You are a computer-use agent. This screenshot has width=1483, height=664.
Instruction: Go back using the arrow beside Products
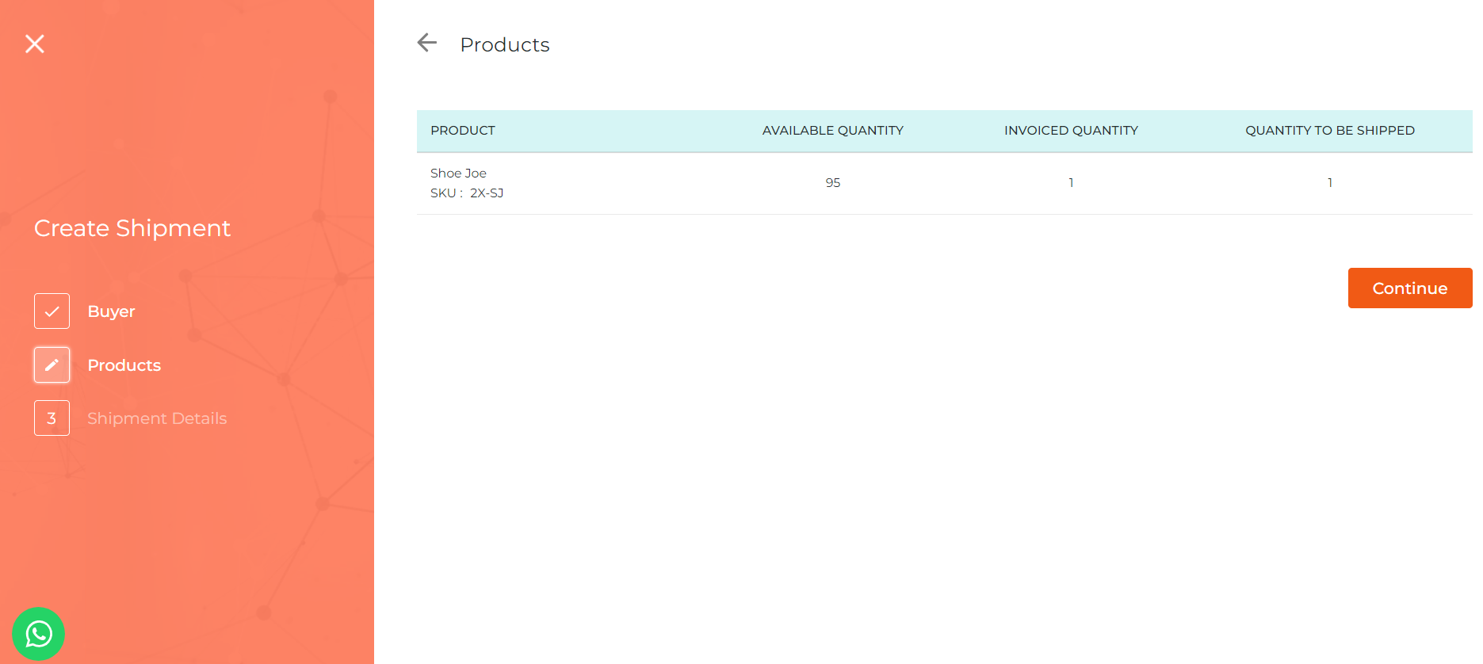coord(427,43)
